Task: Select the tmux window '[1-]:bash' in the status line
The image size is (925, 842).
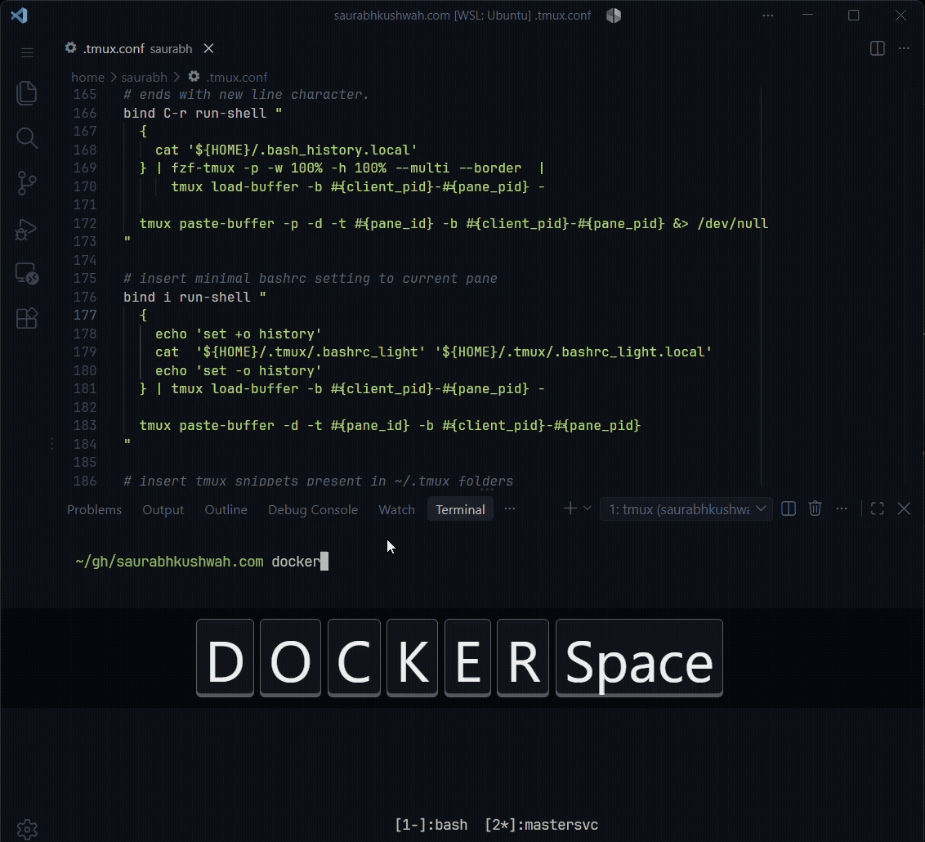Action: pos(431,824)
